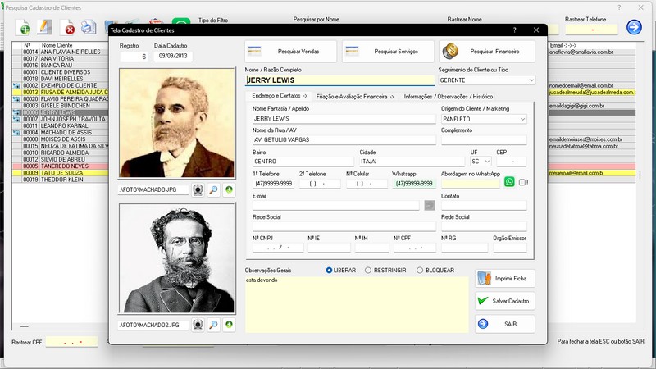This screenshot has width=656, height=369.
Task: Open the Informações / Observações / Histórico tab
Action: [x=448, y=96]
